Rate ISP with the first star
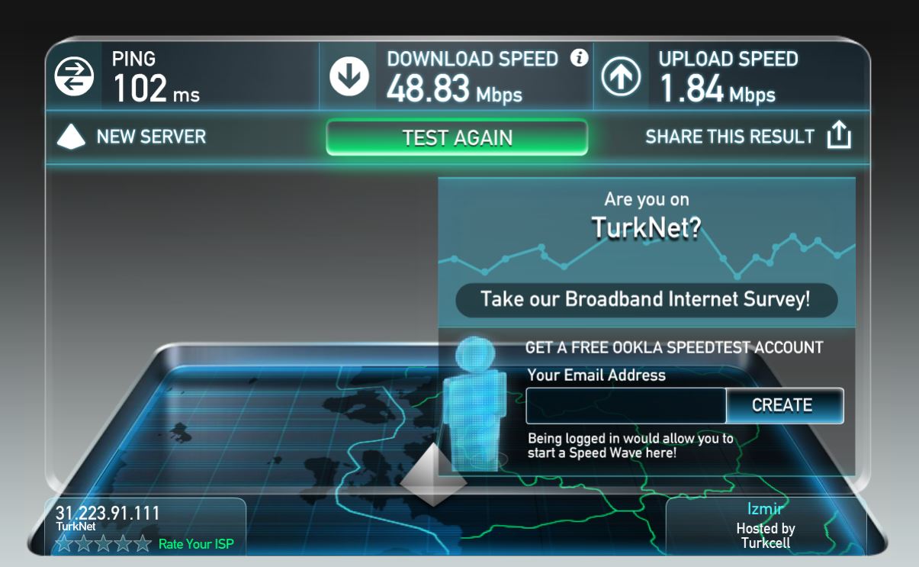The width and height of the screenshot is (919, 567). (x=64, y=544)
